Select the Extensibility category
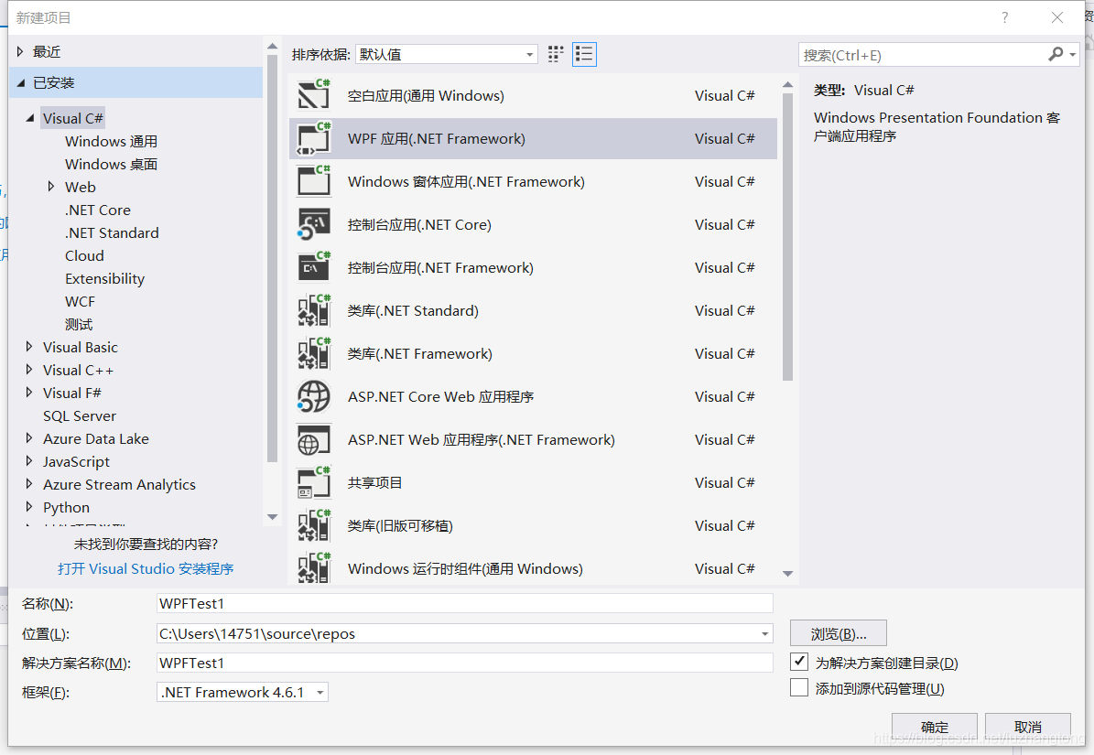The image size is (1094, 755). [104, 279]
